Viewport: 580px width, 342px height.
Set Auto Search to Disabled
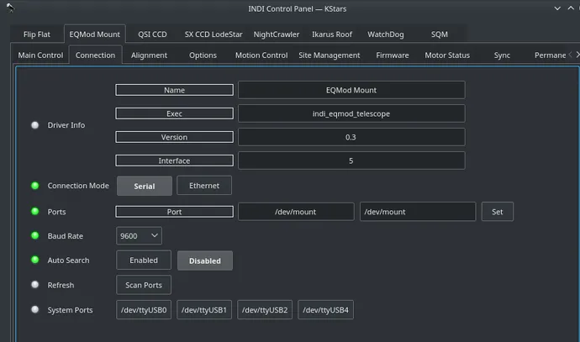tap(205, 260)
